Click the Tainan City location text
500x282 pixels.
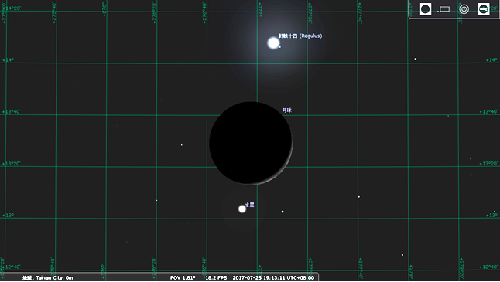pos(47,278)
